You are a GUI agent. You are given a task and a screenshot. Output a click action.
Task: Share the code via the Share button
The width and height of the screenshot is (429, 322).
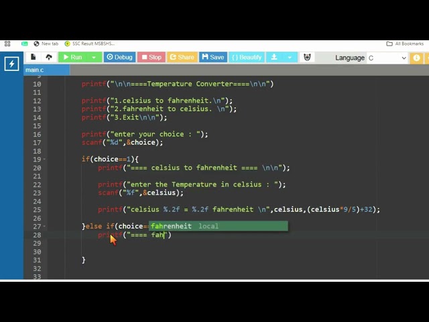[182, 57]
